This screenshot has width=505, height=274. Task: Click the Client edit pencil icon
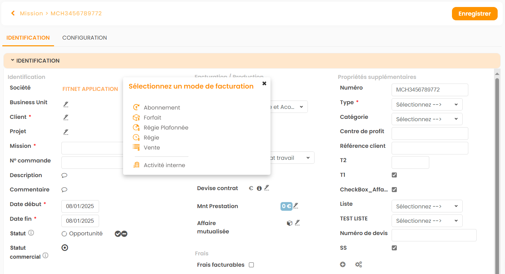tap(66, 117)
